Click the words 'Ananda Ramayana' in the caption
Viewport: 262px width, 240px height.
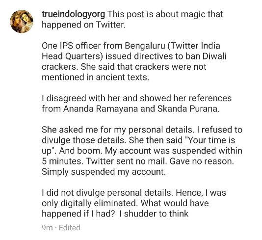(101, 109)
